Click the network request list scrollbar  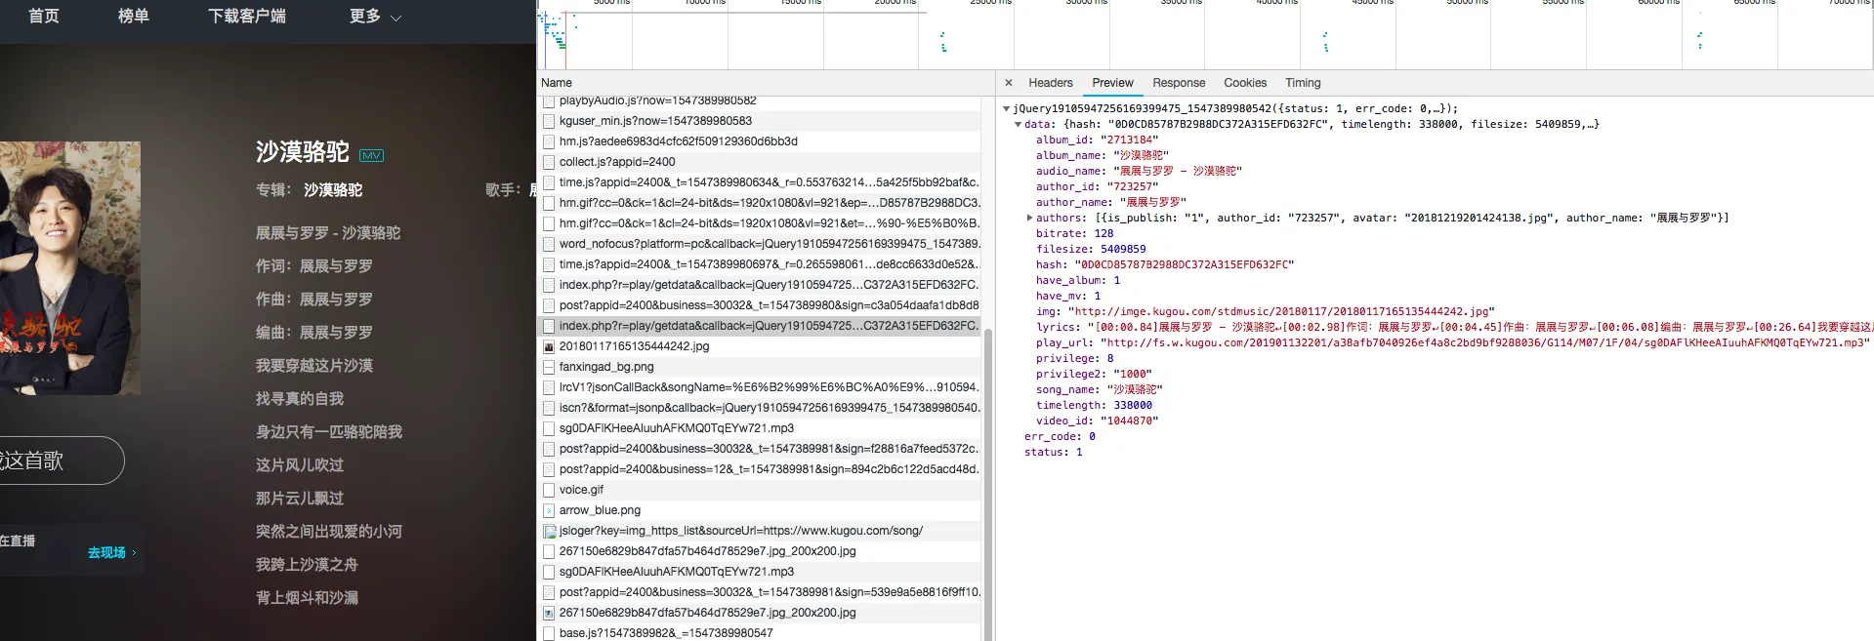[x=987, y=483]
